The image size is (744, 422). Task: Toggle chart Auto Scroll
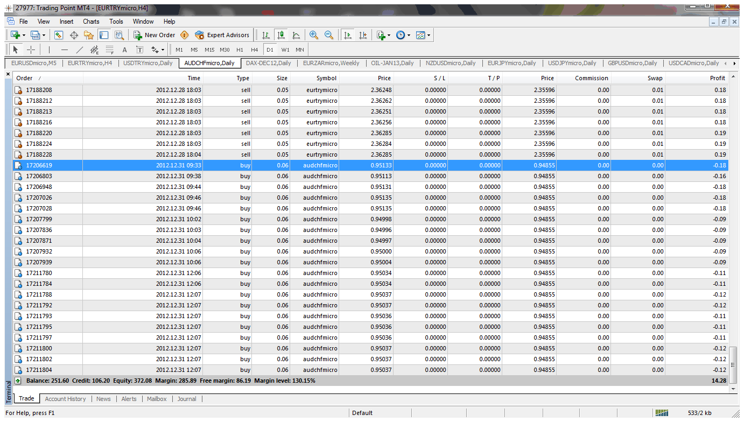[348, 35]
